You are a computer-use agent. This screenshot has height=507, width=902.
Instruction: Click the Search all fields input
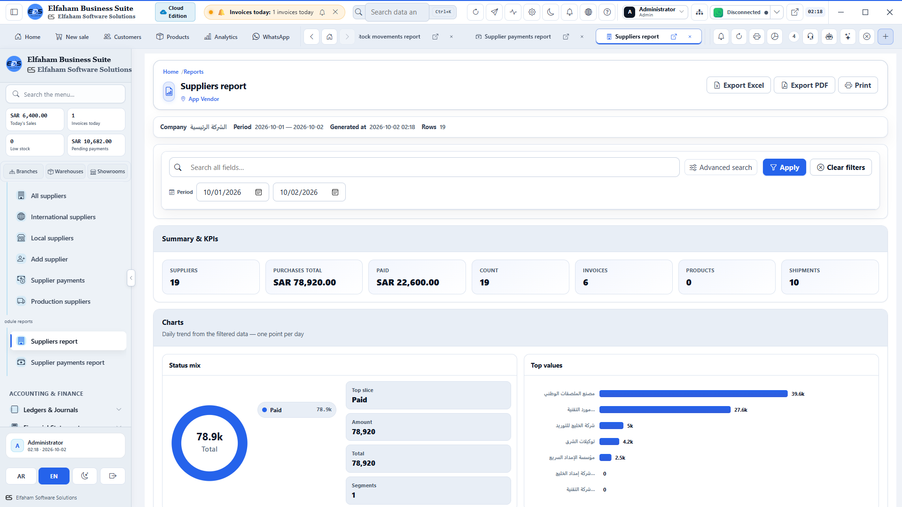tap(424, 168)
